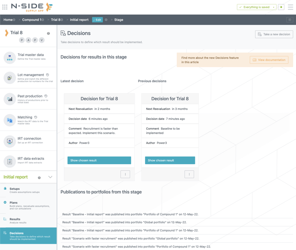
Task: Click the Take a new decision button
Action: tap(274, 34)
